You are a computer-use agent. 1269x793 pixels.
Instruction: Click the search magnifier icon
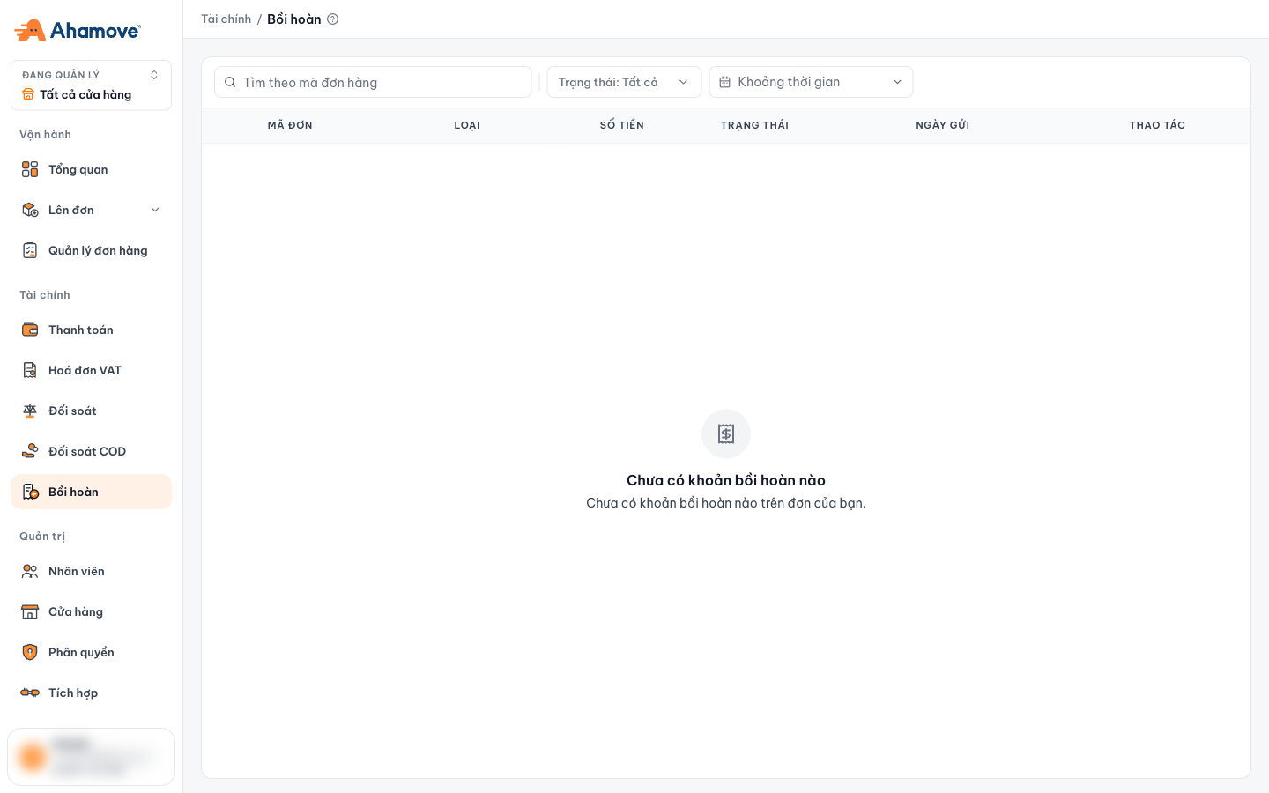[x=230, y=82]
